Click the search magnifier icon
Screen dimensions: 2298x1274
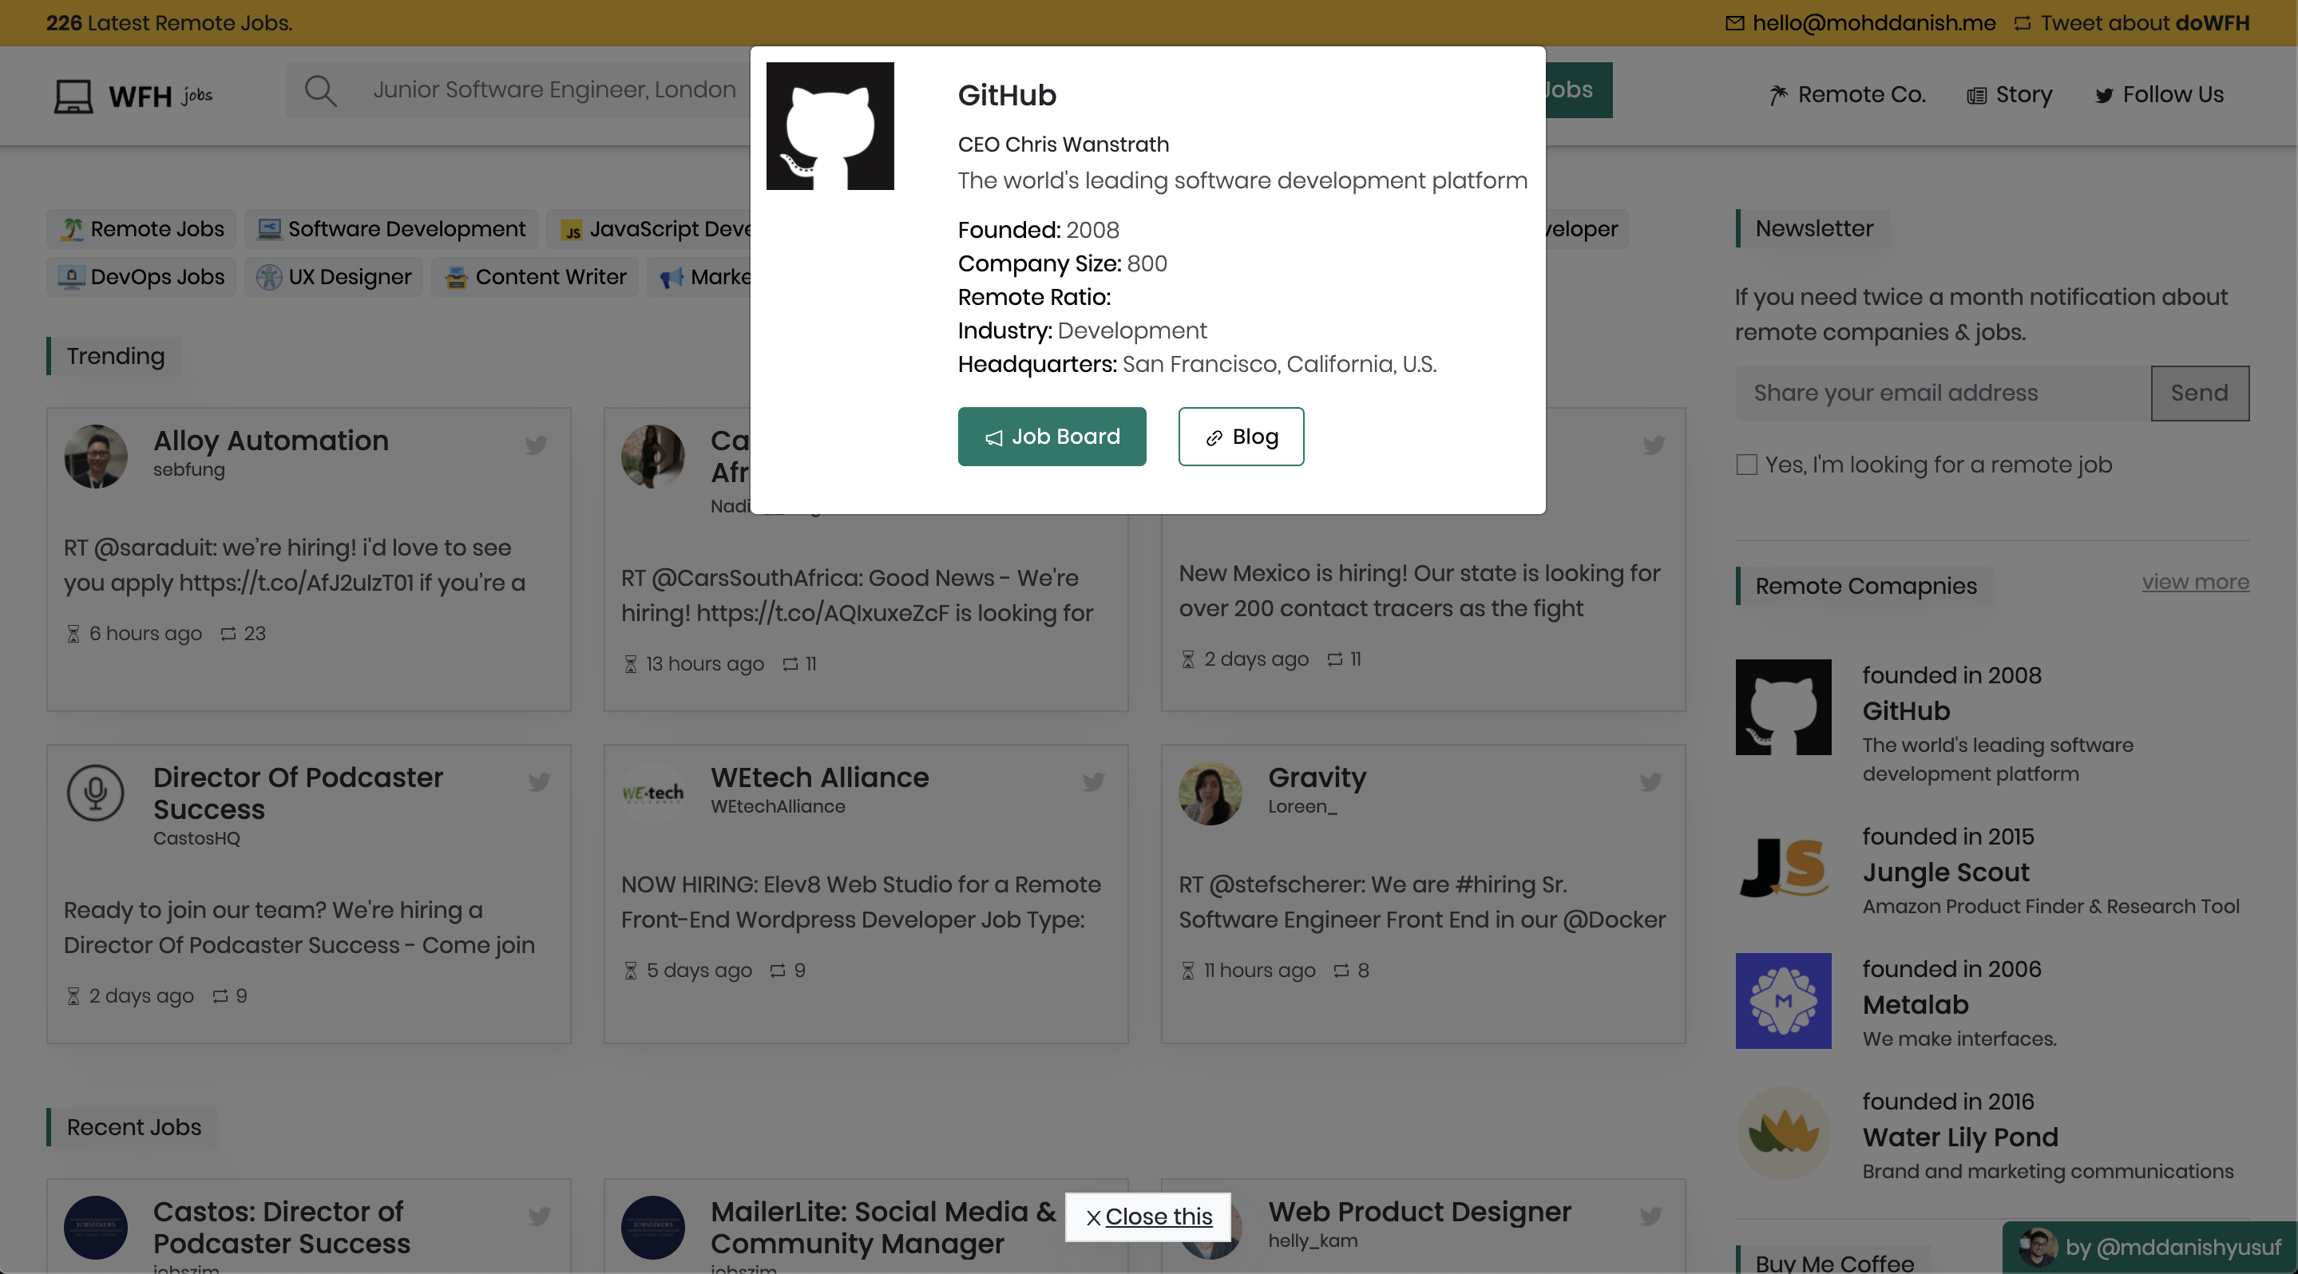click(320, 90)
